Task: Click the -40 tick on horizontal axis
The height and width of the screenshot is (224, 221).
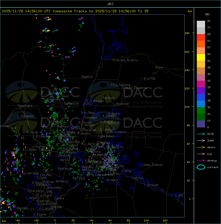Action: [x=18, y=221]
